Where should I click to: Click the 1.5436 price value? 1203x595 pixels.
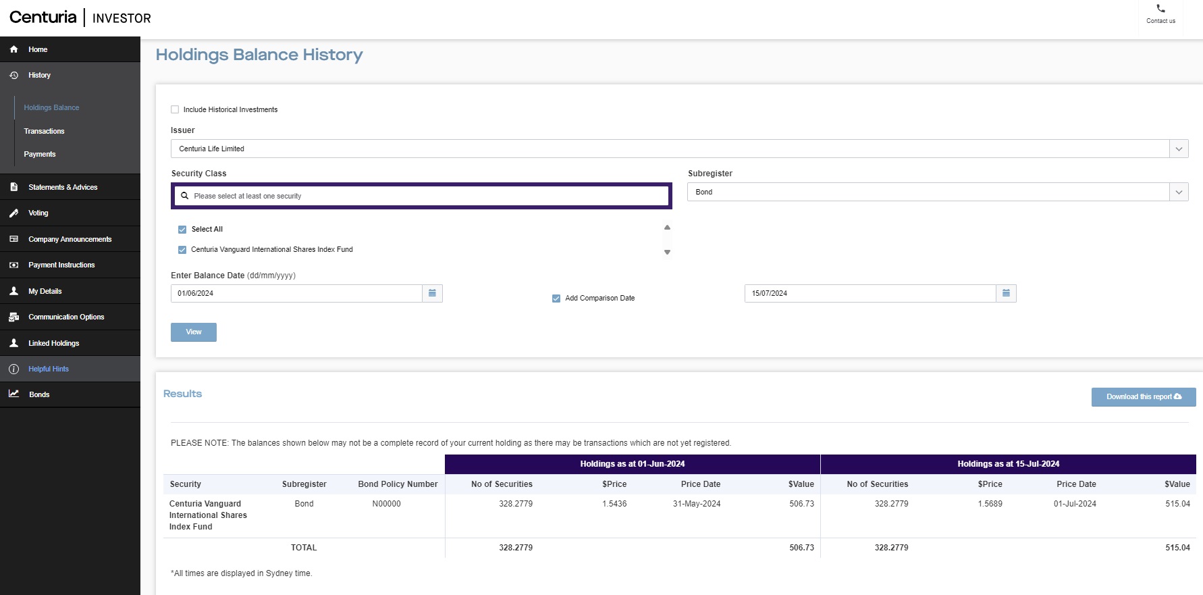(614, 504)
